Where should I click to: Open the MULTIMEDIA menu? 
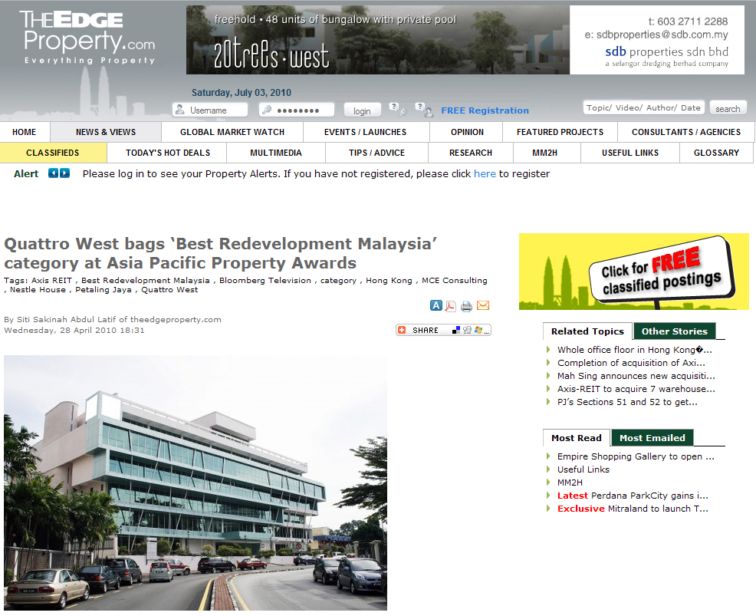[x=276, y=153]
